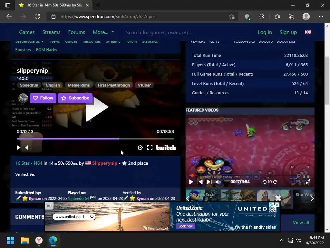Focus the search games and users field
Screen dimensions: 330x248
point(186,32)
